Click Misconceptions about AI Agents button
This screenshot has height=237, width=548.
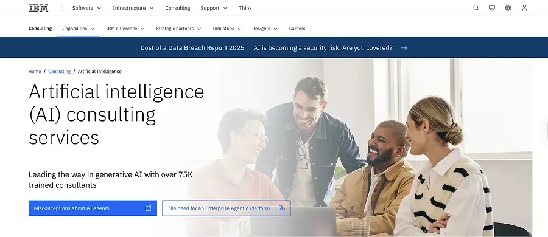pos(93,208)
